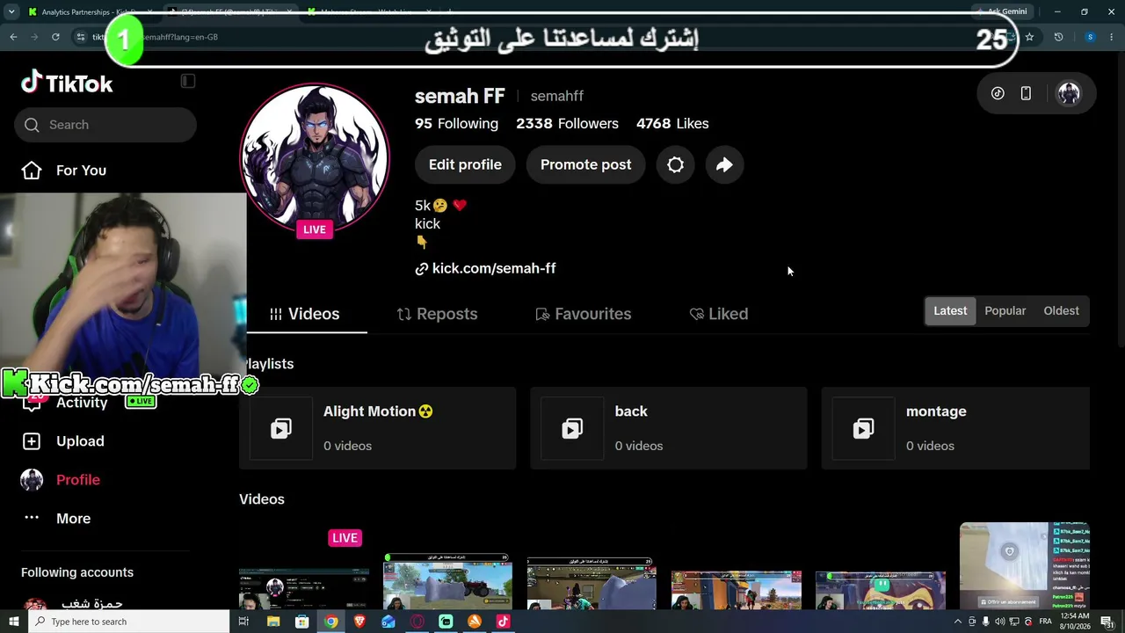The width and height of the screenshot is (1125, 633).
Task: Click Windows taskbar search box
Action: coord(129,622)
